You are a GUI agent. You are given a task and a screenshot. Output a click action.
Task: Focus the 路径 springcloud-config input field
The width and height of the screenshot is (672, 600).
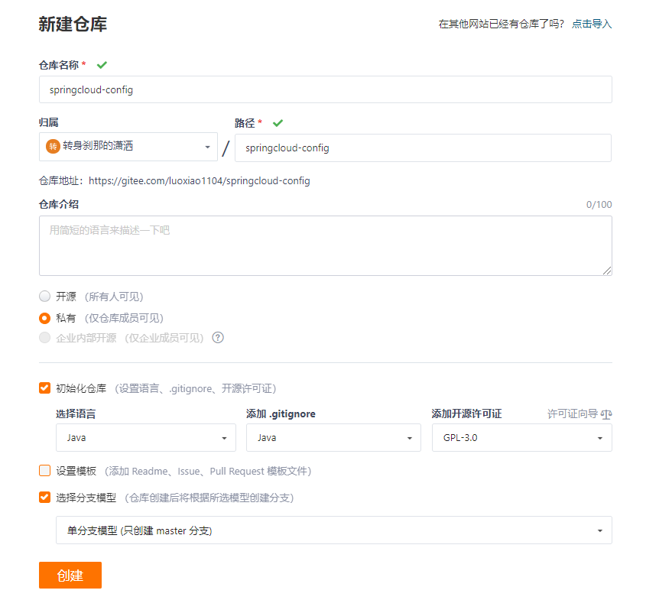click(423, 148)
